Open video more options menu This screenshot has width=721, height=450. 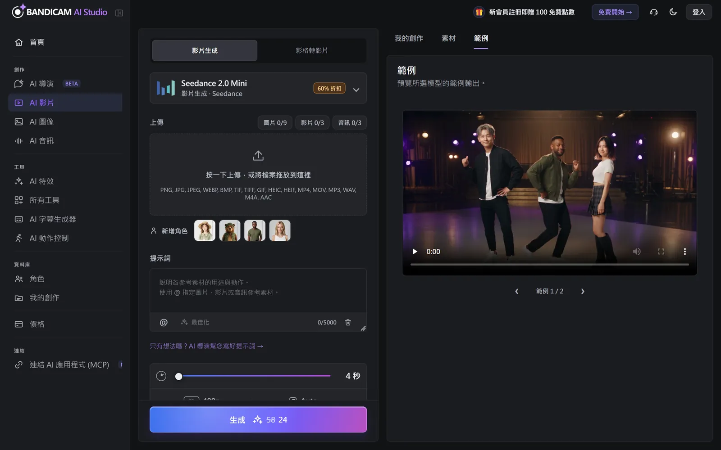(684, 252)
